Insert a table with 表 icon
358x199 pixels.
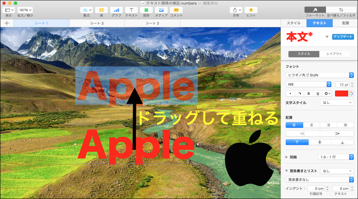[102, 10]
